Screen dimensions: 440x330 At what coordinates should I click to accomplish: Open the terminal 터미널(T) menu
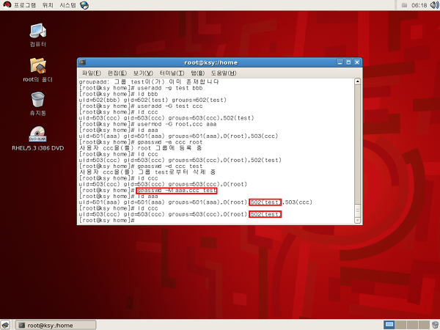tap(172, 73)
